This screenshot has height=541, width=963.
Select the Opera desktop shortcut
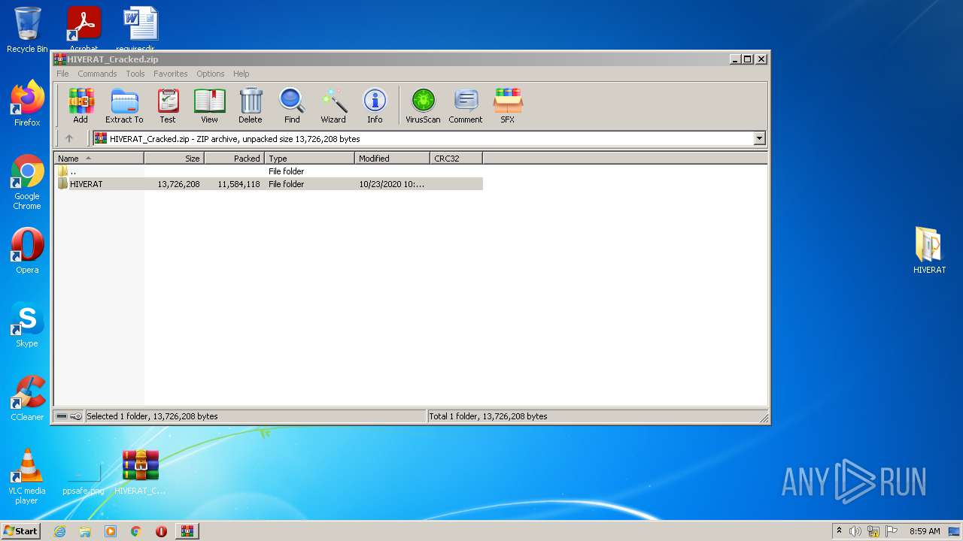pos(27,251)
